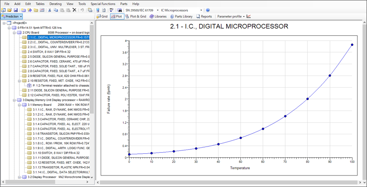
Task: Click the plot data point at temperature 80
Action: coord(307,99)
